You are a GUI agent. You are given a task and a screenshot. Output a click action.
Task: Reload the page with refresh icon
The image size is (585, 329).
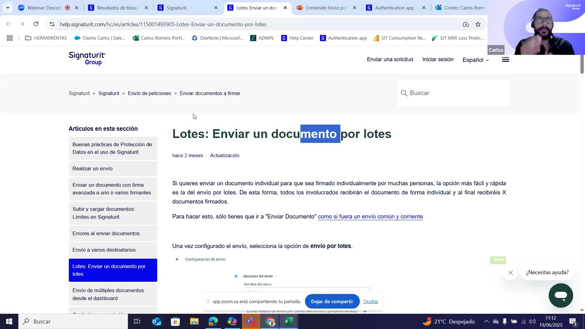click(x=36, y=24)
